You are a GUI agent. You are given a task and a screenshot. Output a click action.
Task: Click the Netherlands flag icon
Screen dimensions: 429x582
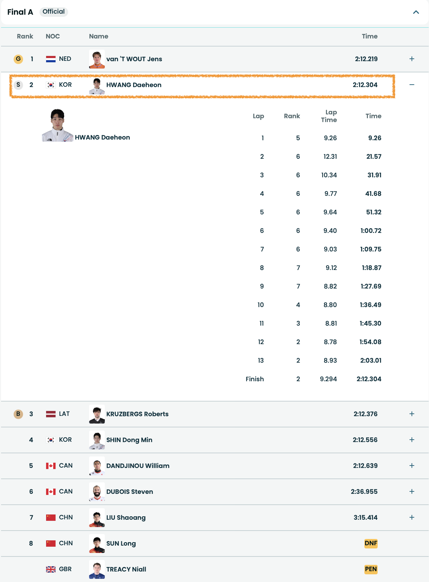coord(51,59)
